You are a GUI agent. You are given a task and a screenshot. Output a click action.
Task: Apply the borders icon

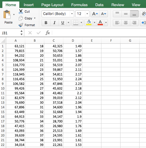(x=76, y=23)
